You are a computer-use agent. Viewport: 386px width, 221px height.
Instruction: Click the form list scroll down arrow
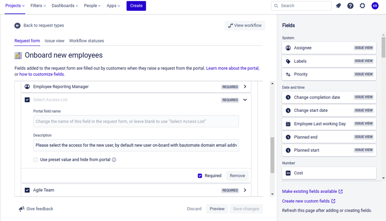tap(272, 194)
